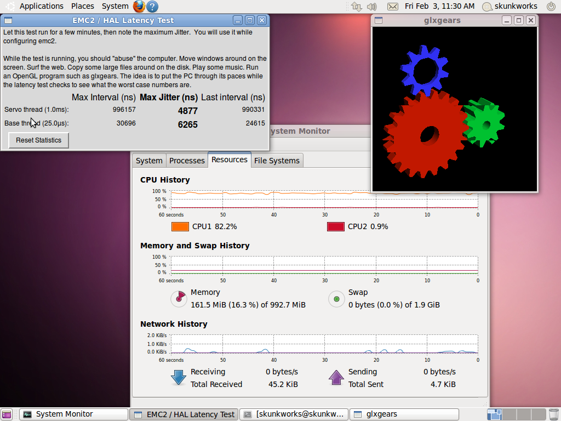Change the CPU2 red color swatch
Image resolution: width=561 pixels, height=421 pixels.
(336, 226)
